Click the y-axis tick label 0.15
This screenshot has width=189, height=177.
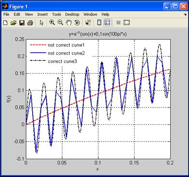click(x=20, y=73)
